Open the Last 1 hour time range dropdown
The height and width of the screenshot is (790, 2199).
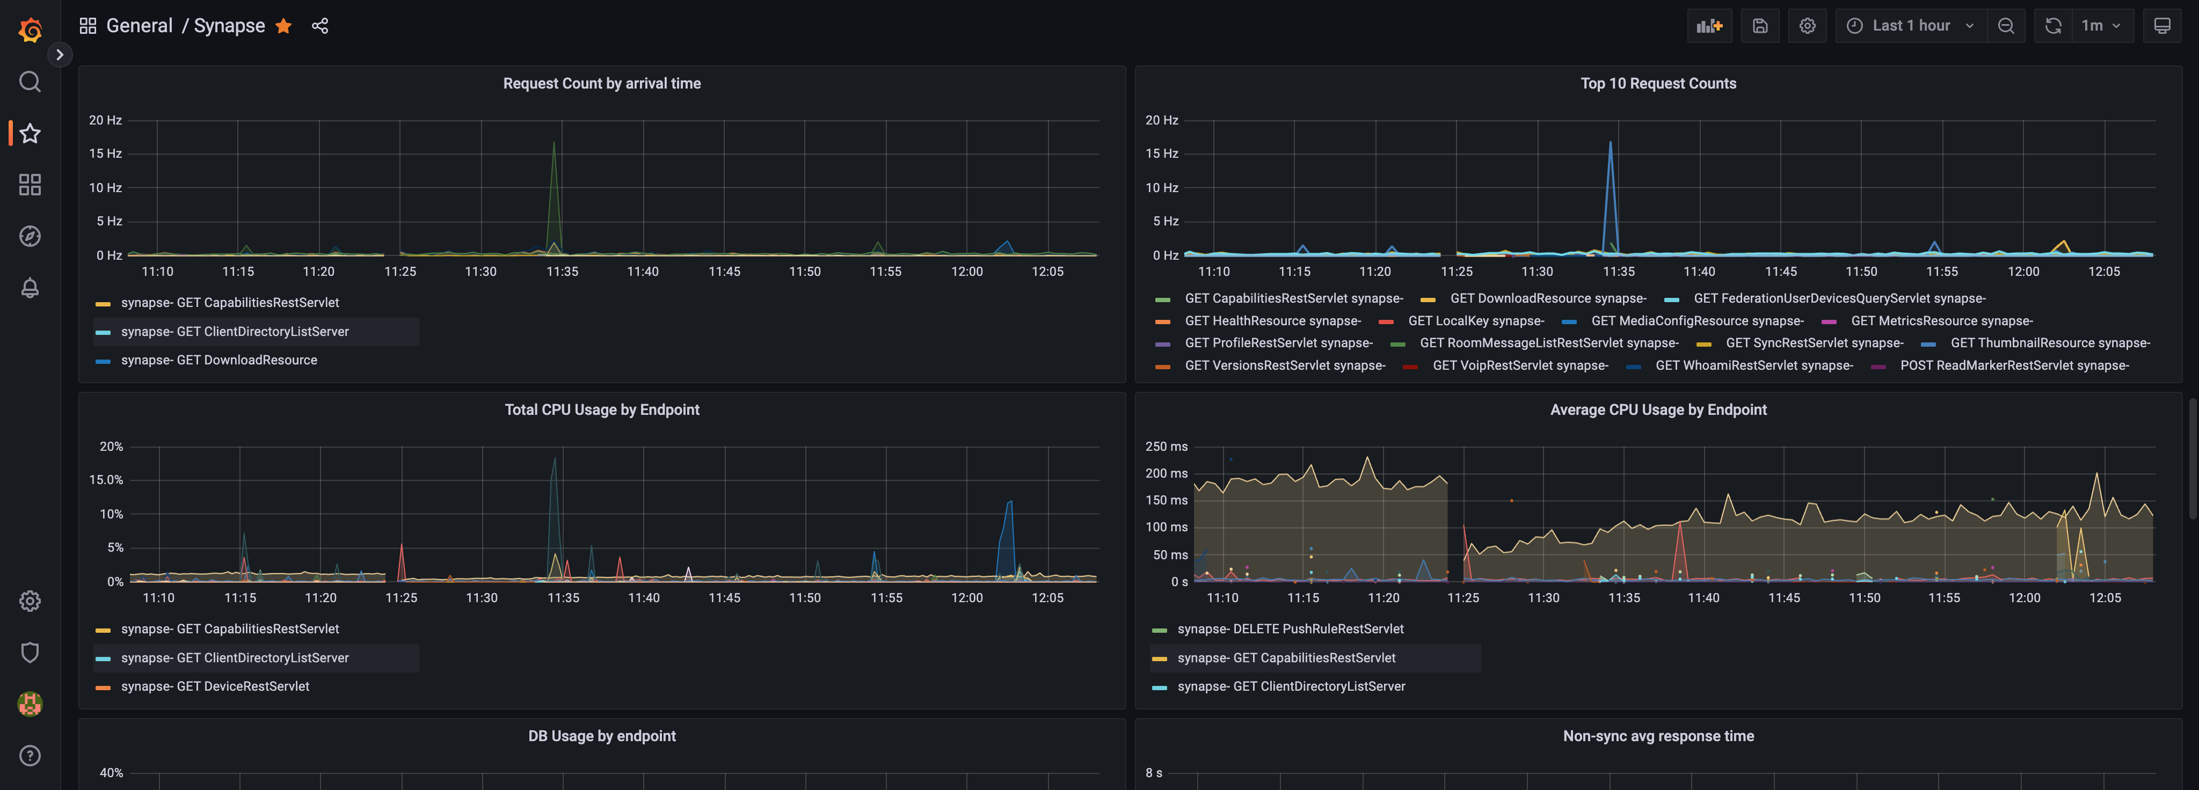click(1910, 26)
